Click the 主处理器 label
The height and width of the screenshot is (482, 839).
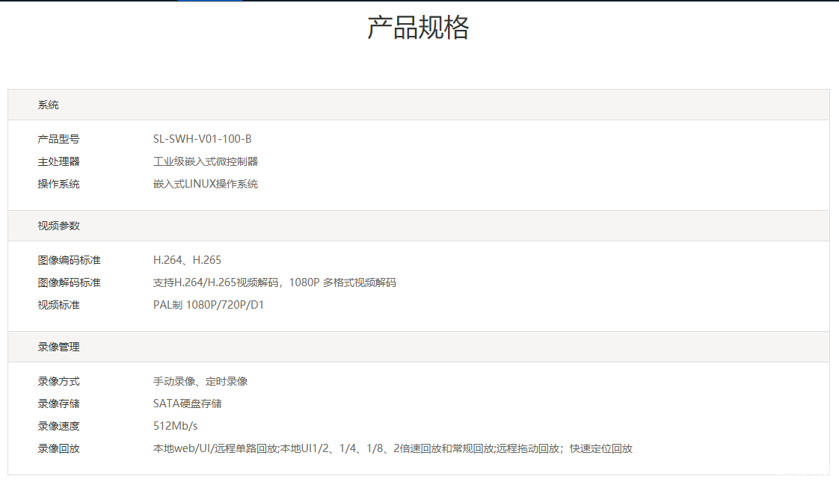click(58, 161)
